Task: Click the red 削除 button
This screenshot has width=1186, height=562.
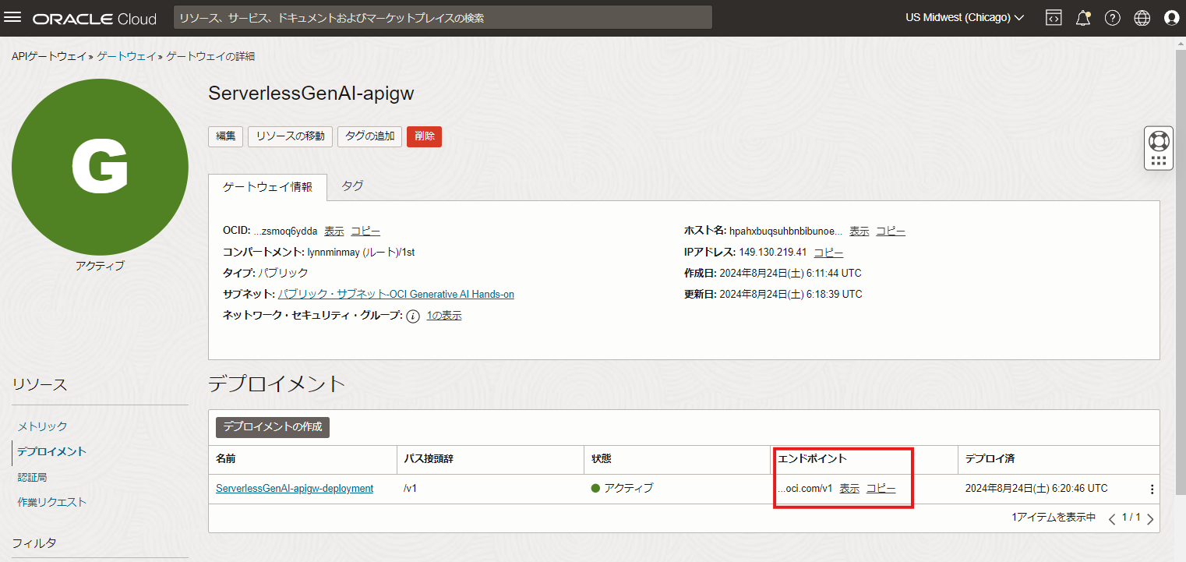Action: click(424, 136)
